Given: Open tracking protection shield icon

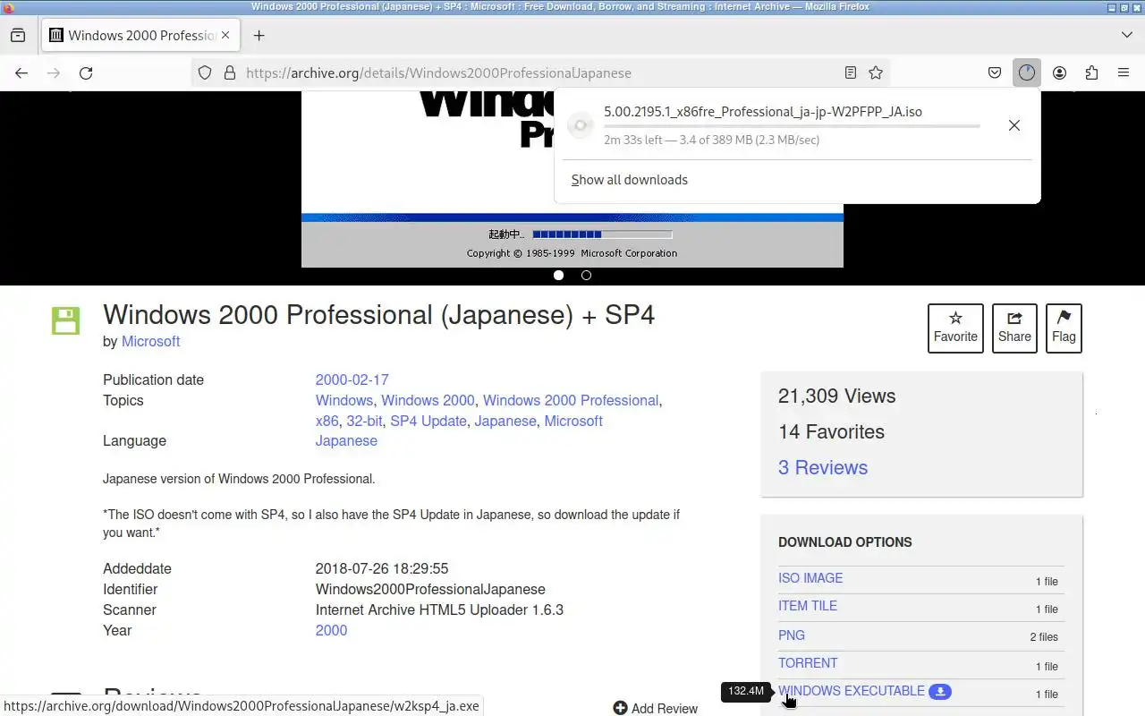Looking at the screenshot, I should click(x=205, y=72).
